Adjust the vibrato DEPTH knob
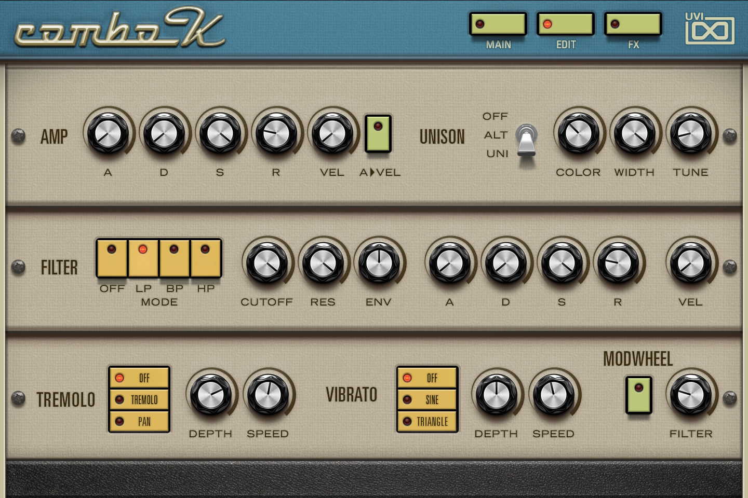The height and width of the screenshot is (498, 748). 497,395
